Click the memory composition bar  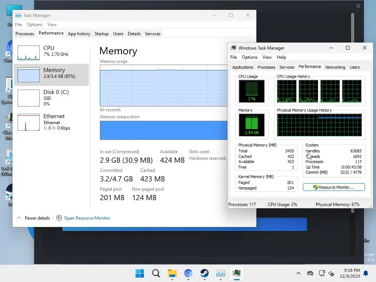163,130
